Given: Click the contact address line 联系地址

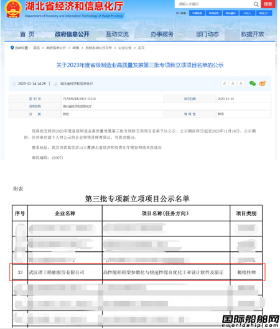Looking at the screenshot, I should [96, 148].
